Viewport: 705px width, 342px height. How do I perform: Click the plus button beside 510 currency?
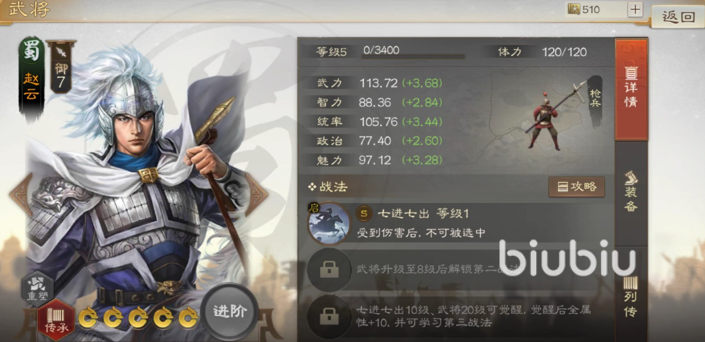pyautogui.click(x=635, y=9)
